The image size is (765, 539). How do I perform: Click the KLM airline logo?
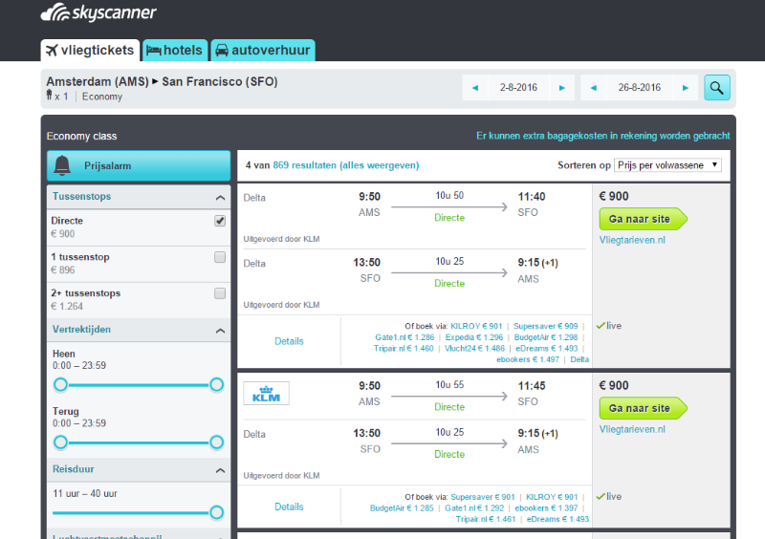point(266,393)
